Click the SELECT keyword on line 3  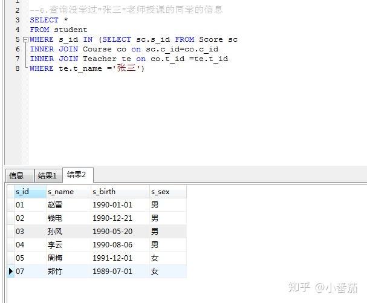(44, 20)
